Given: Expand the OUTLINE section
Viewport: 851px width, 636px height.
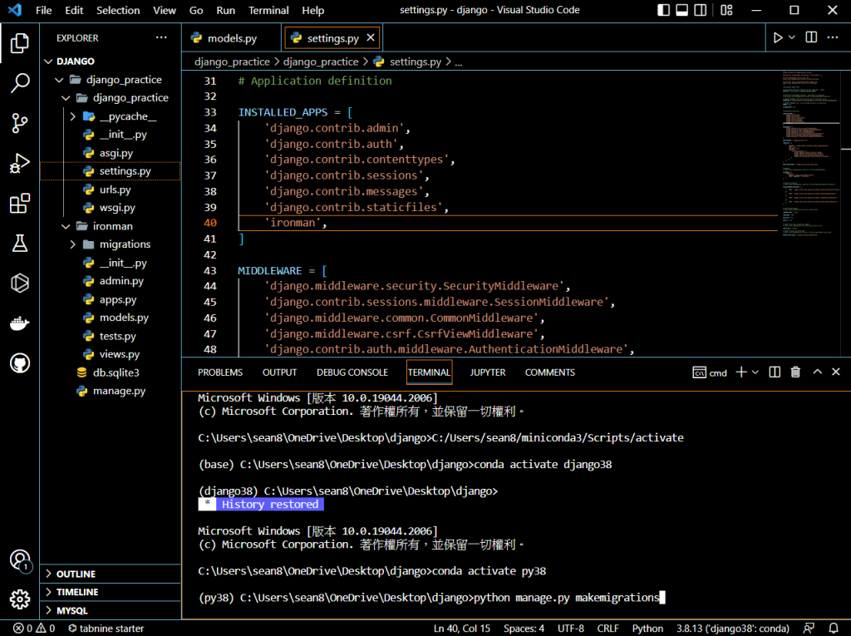Looking at the screenshot, I should 76,574.
